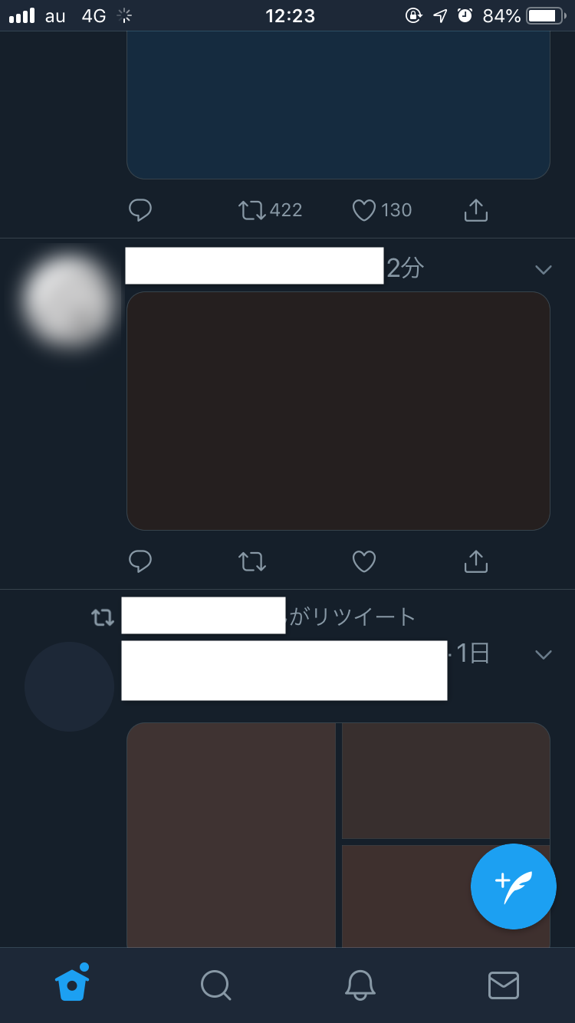Expand the options chevron on 2分 tweet
The height and width of the screenshot is (1023, 575).
(544, 269)
